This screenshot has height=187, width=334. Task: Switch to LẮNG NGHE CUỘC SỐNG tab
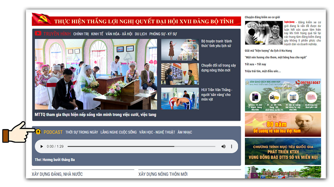click(x=119, y=132)
